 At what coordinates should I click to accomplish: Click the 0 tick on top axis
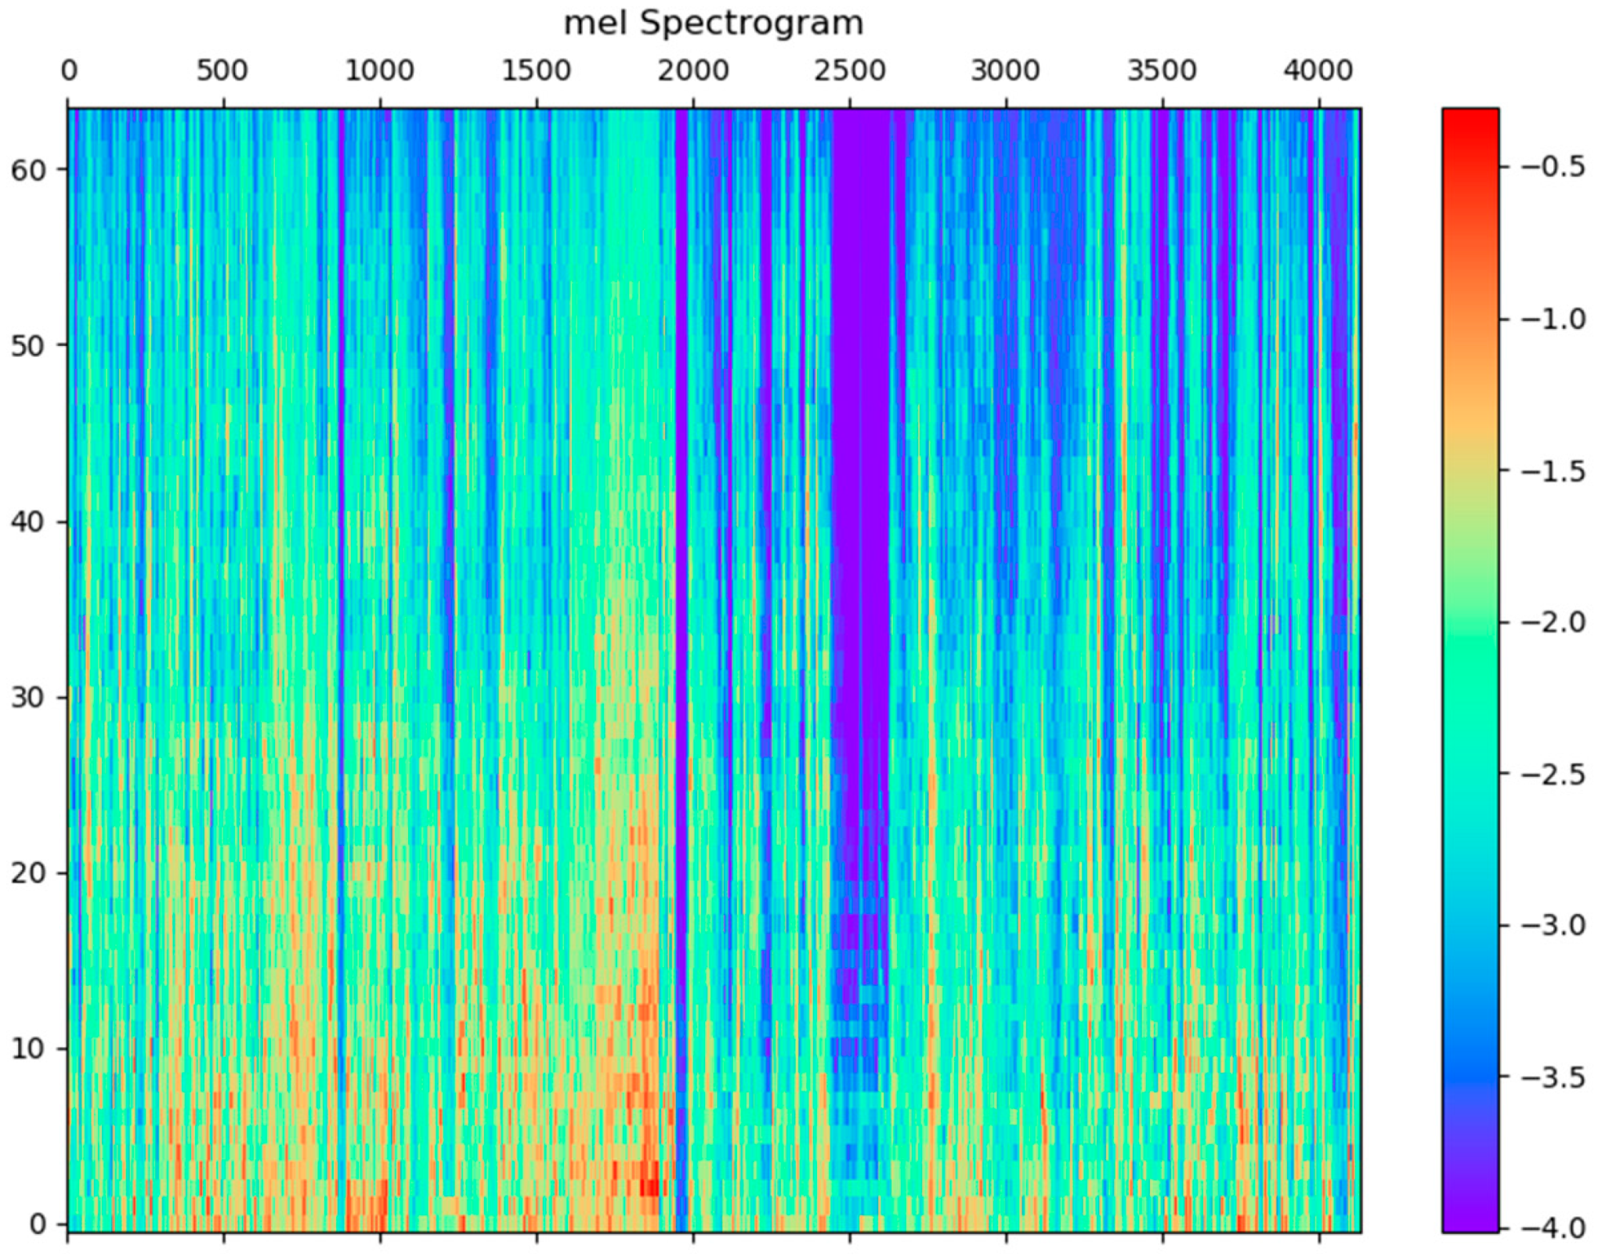69,71
